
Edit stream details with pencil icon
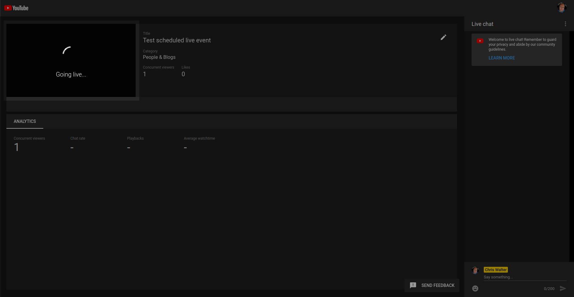443,37
